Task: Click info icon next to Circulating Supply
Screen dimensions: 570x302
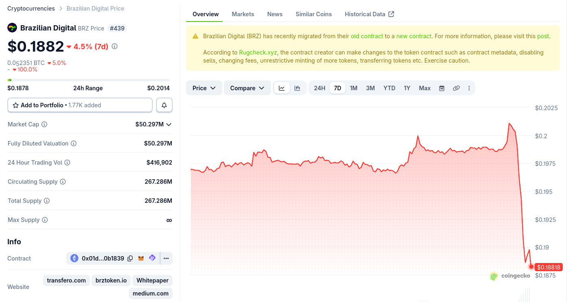Action: [63, 182]
